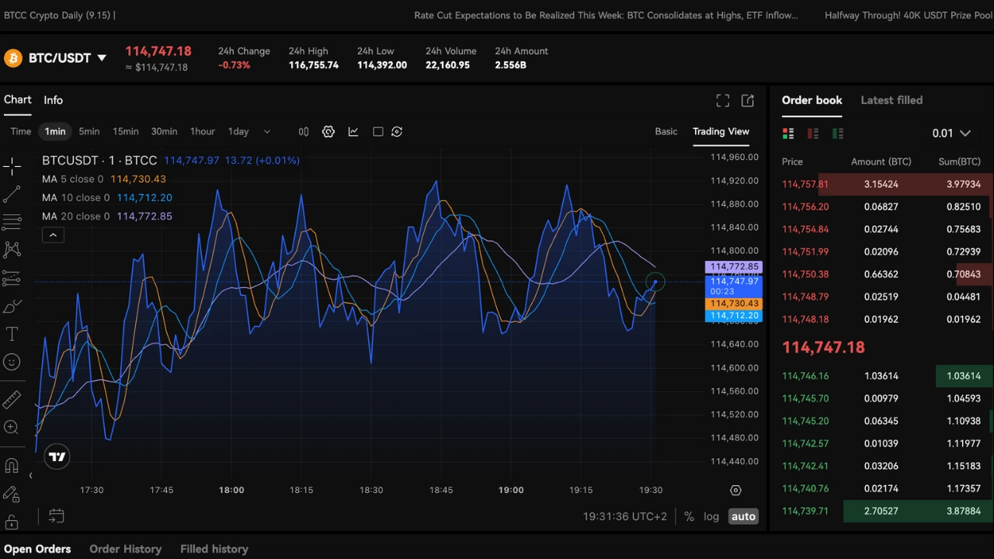
Task: Open the Latest filled tab
Action: pyautogui.click(x=891, y=100)
